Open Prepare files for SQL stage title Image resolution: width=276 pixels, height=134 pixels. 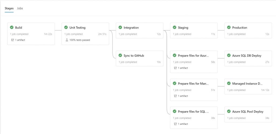[193, 112]
